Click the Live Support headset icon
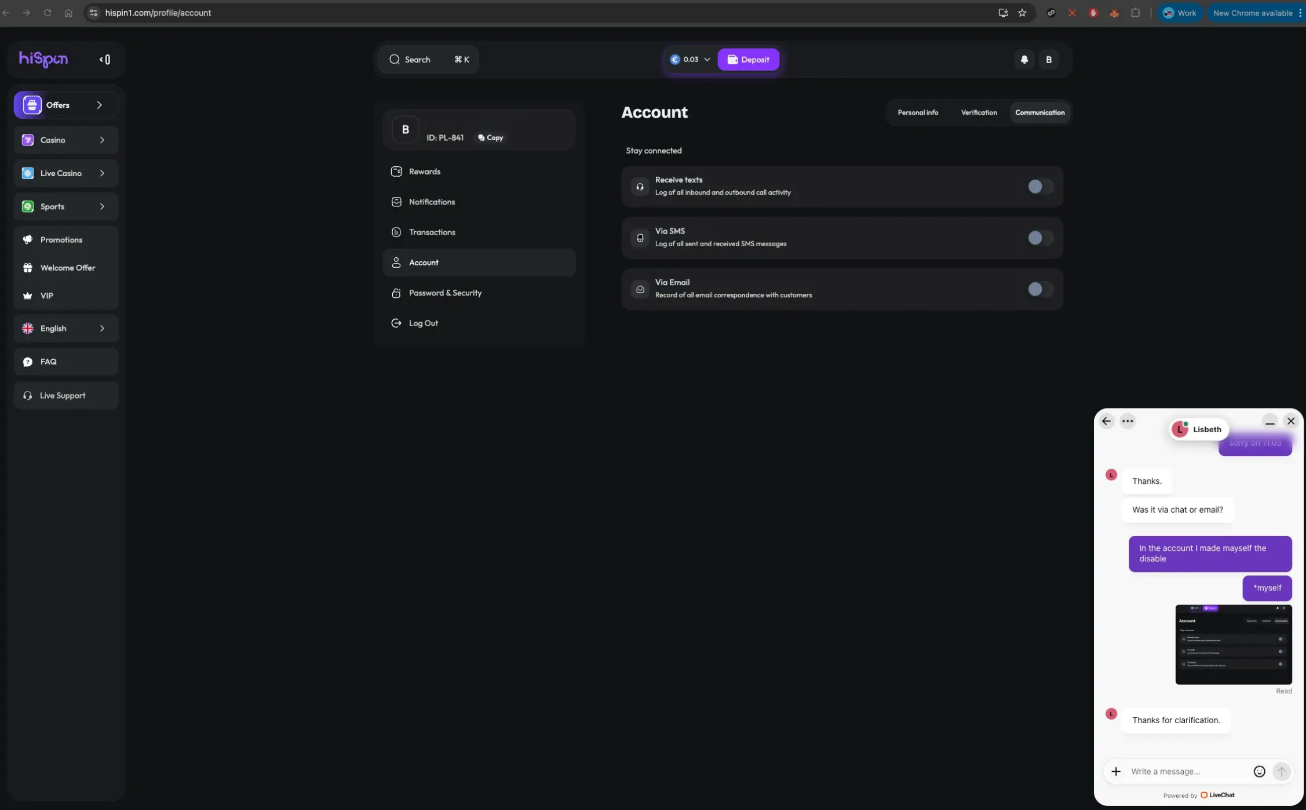Image resolution: width=1306 pixels, height=810 pixels. (x=28, y=396)
